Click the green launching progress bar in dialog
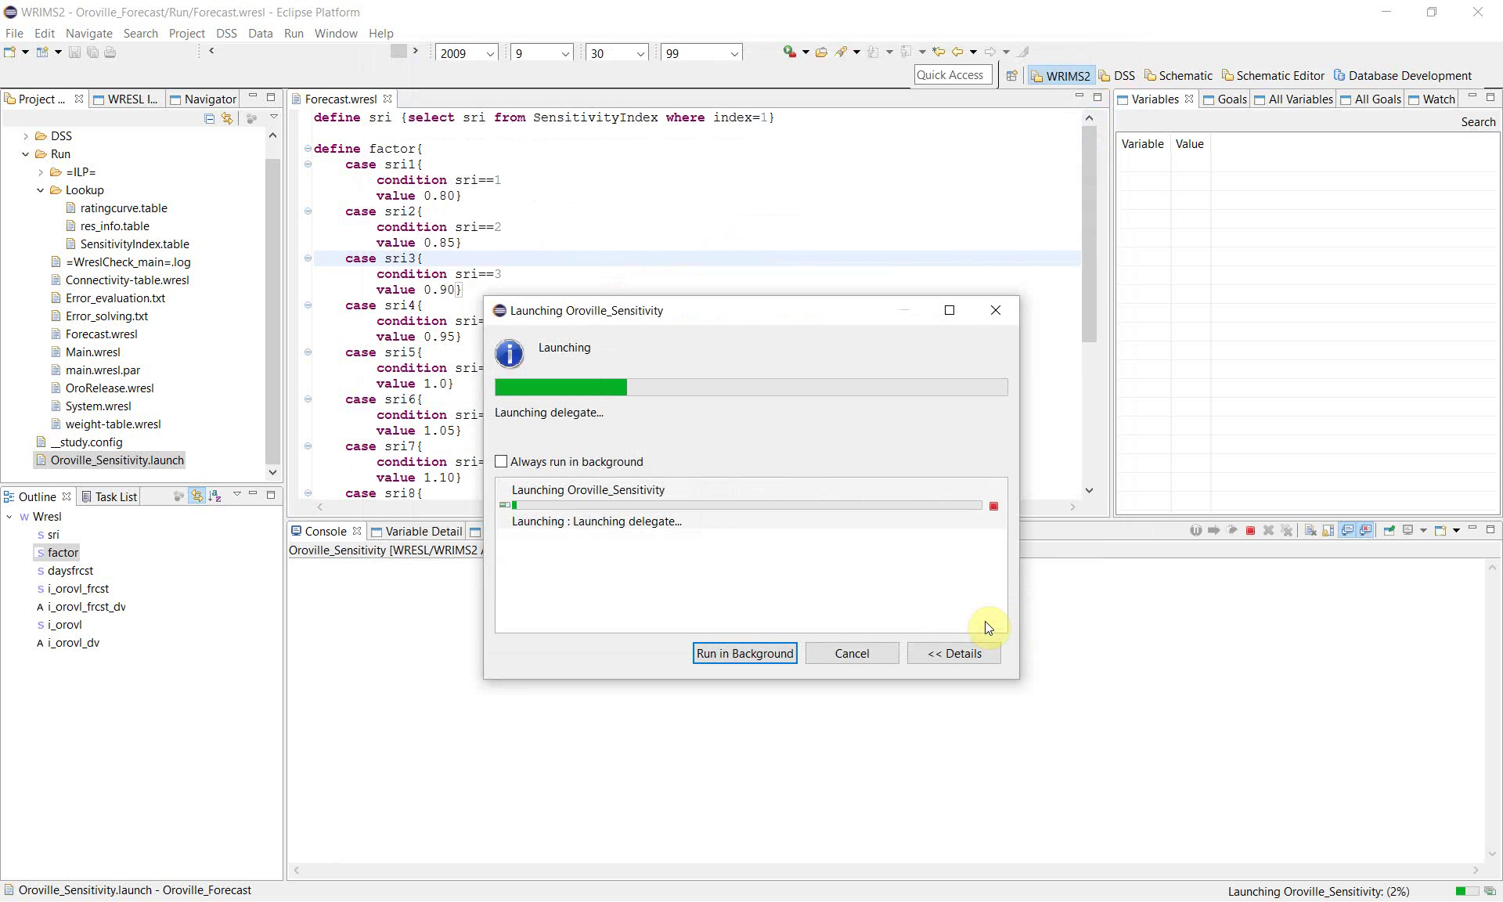The width and height of the screenshot is (1503, 902). coord(751,388)
